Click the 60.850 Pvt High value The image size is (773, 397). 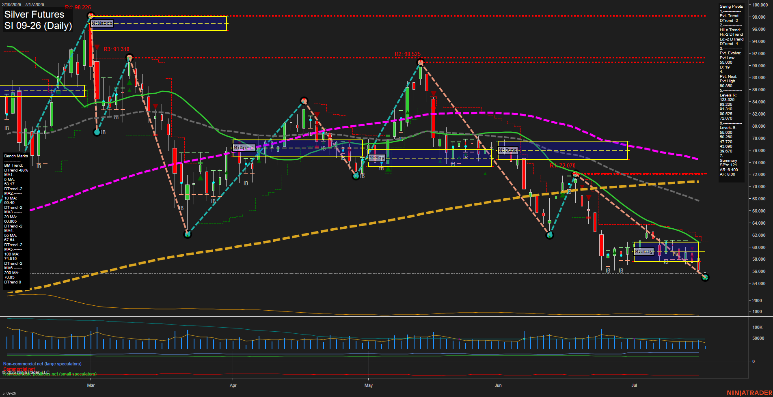tap(726, 86)
